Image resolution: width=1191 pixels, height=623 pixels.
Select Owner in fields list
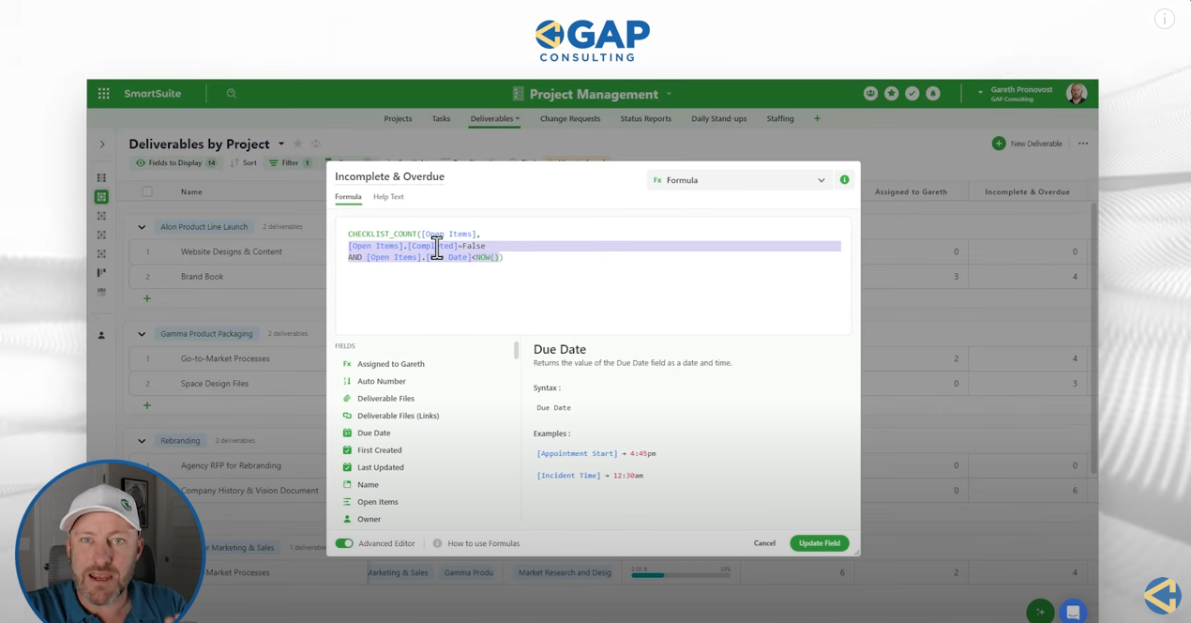coord(369,519)
